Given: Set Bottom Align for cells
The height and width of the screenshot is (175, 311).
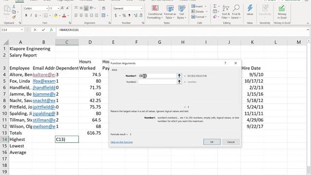Looking at the screenshot, I should 86,8.
